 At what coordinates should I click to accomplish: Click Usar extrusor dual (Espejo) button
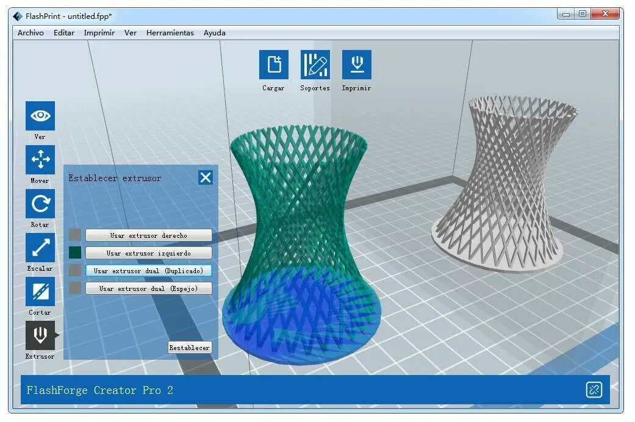[149, 288]
